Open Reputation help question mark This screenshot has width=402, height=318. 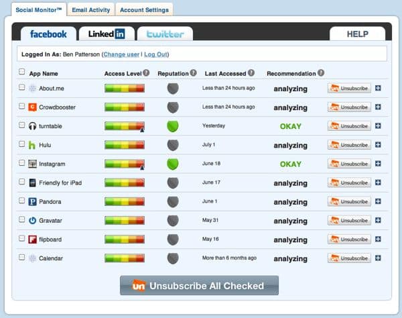click(194, 73)
